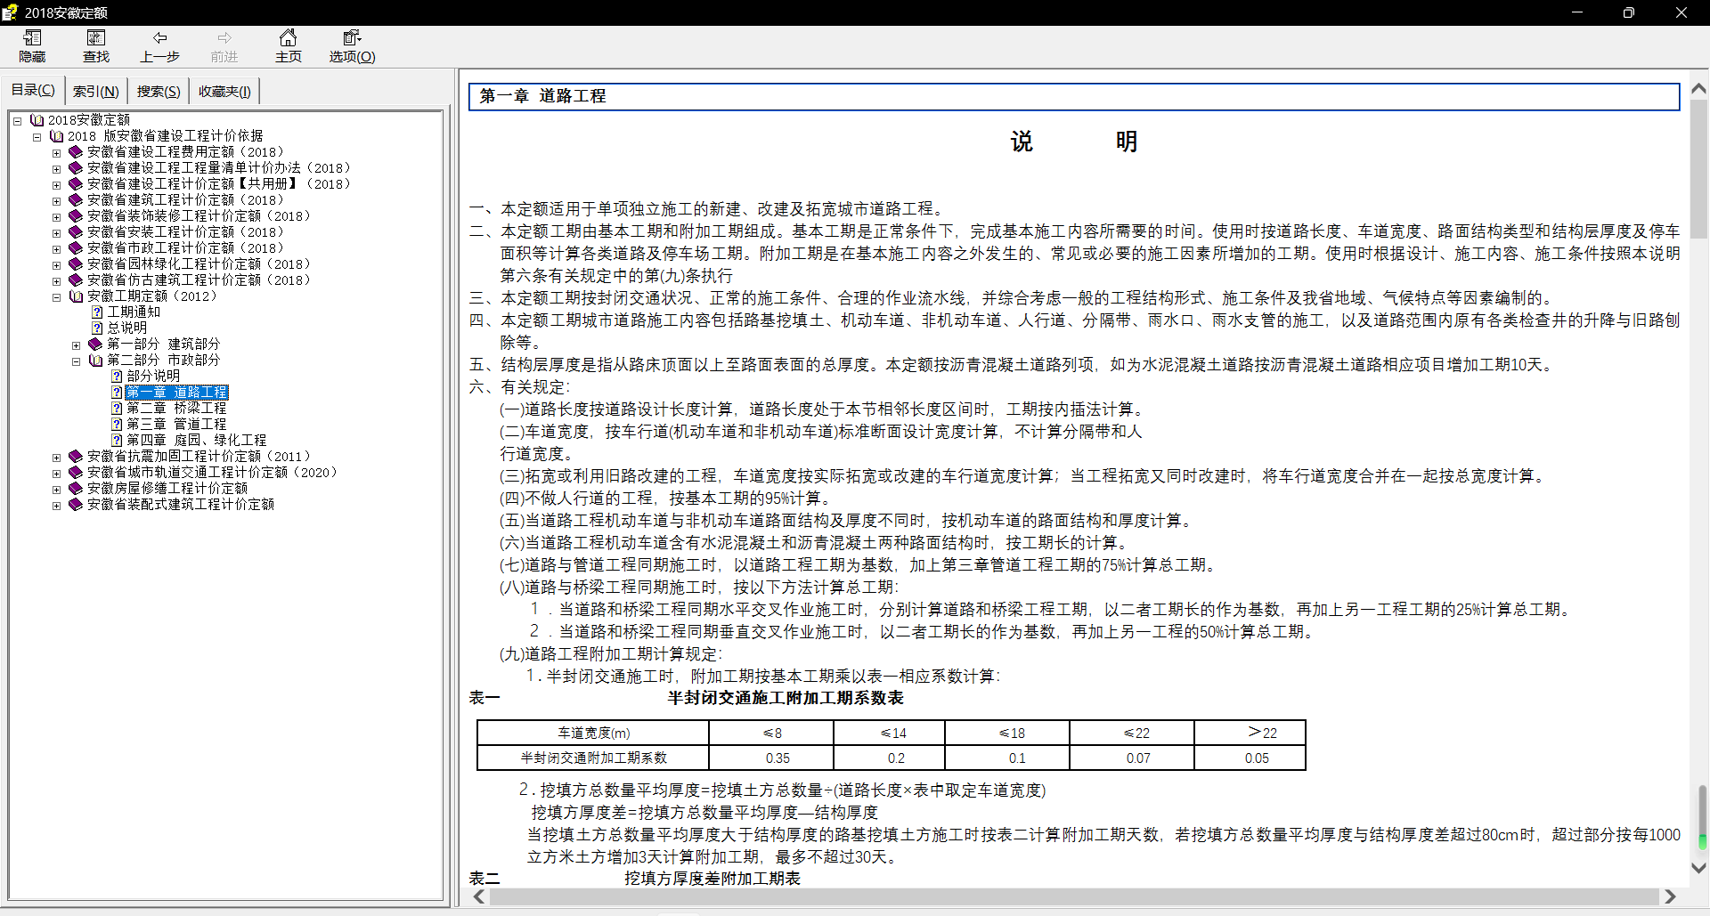
Task: Open 第四章 庭园、绿化工程 topic
Action: [196, 440]
